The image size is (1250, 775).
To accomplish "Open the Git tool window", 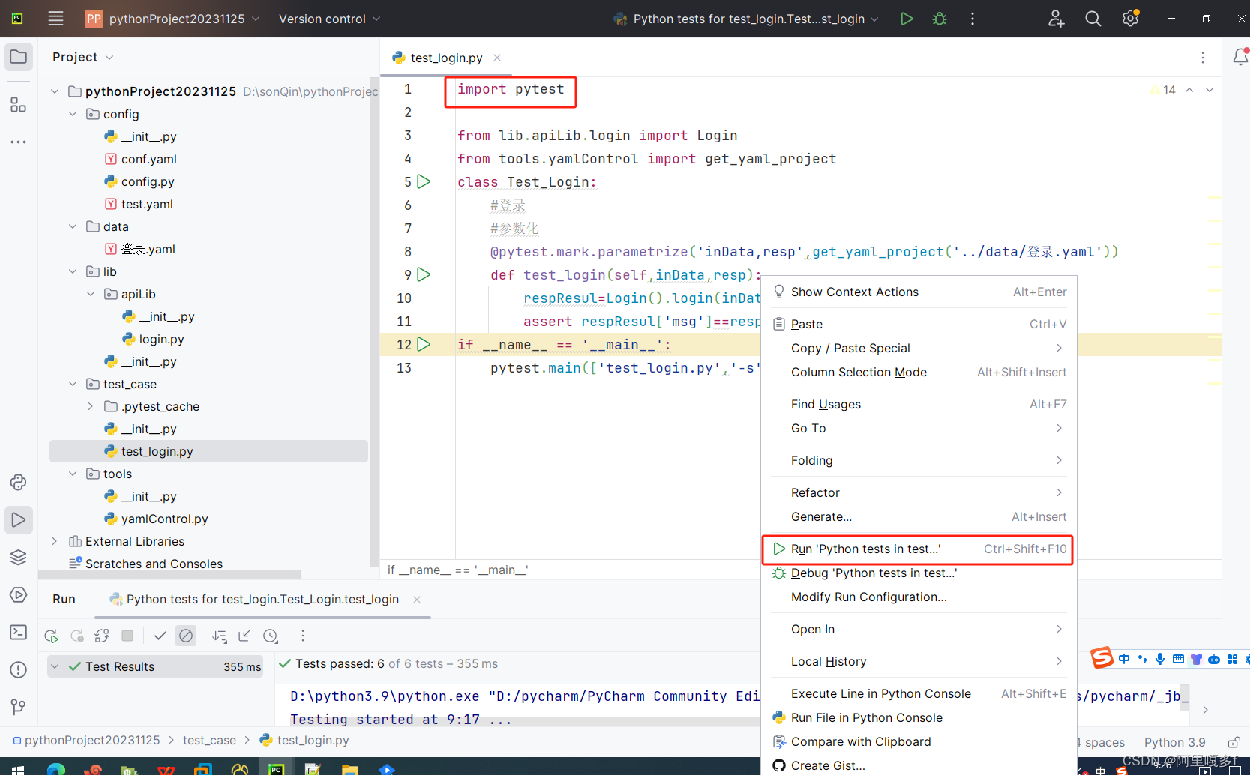I will point(19,707).
